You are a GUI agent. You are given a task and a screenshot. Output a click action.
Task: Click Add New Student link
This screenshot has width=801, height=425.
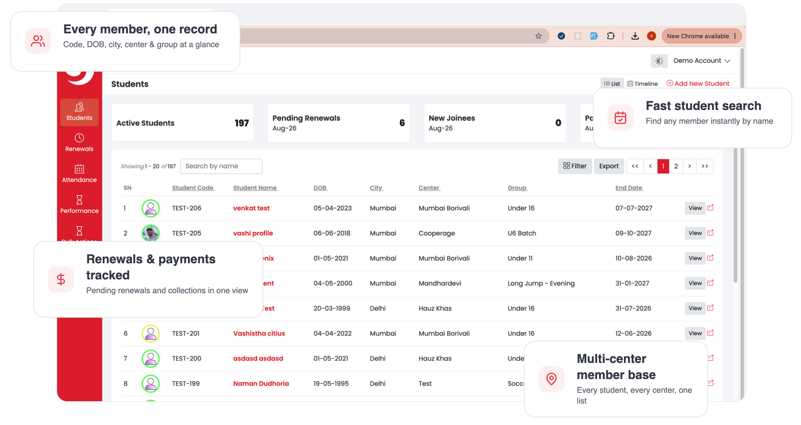(698, 84)
